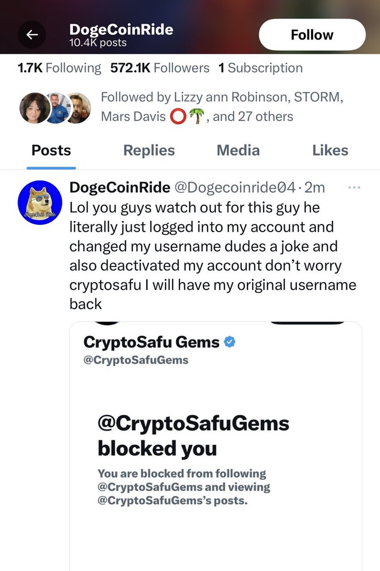Tap the DogeCoinRide title in the header
Screen dimensions: 380x571
[121, 30]
